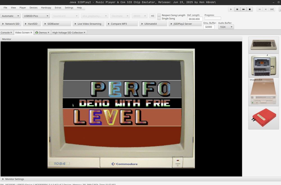Close the Demos tab

coord(48,33)
